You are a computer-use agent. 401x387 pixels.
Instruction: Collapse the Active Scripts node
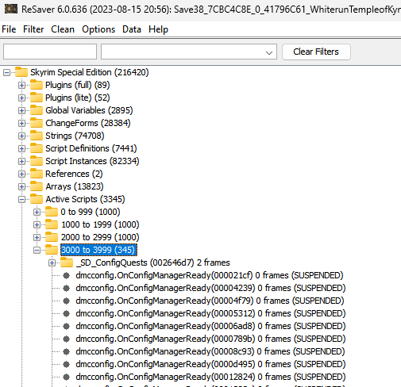pyautogui.click(x=21, y=199)
